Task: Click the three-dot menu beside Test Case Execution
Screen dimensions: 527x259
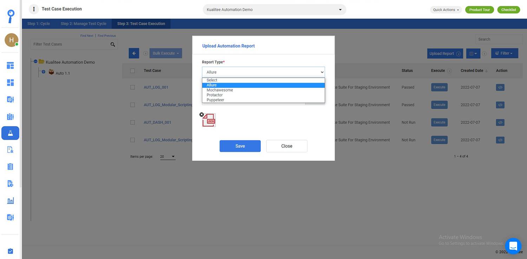Action: click(34, 9)
